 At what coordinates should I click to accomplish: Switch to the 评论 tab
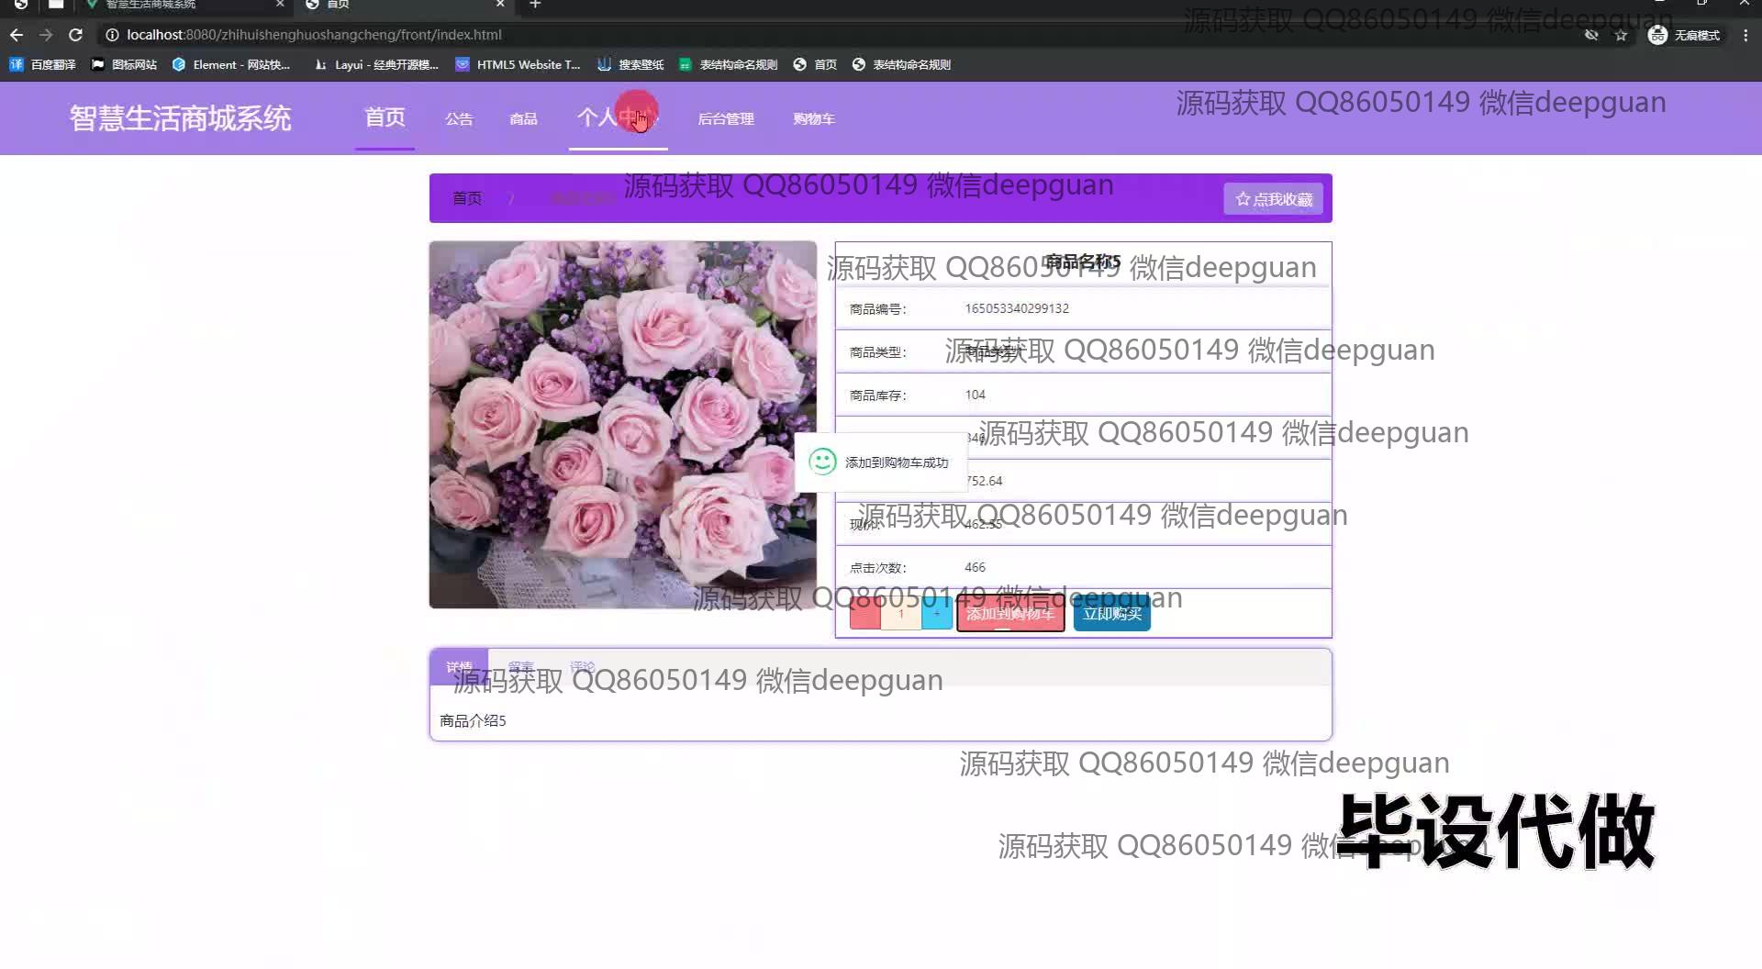(x=582, y=667)
